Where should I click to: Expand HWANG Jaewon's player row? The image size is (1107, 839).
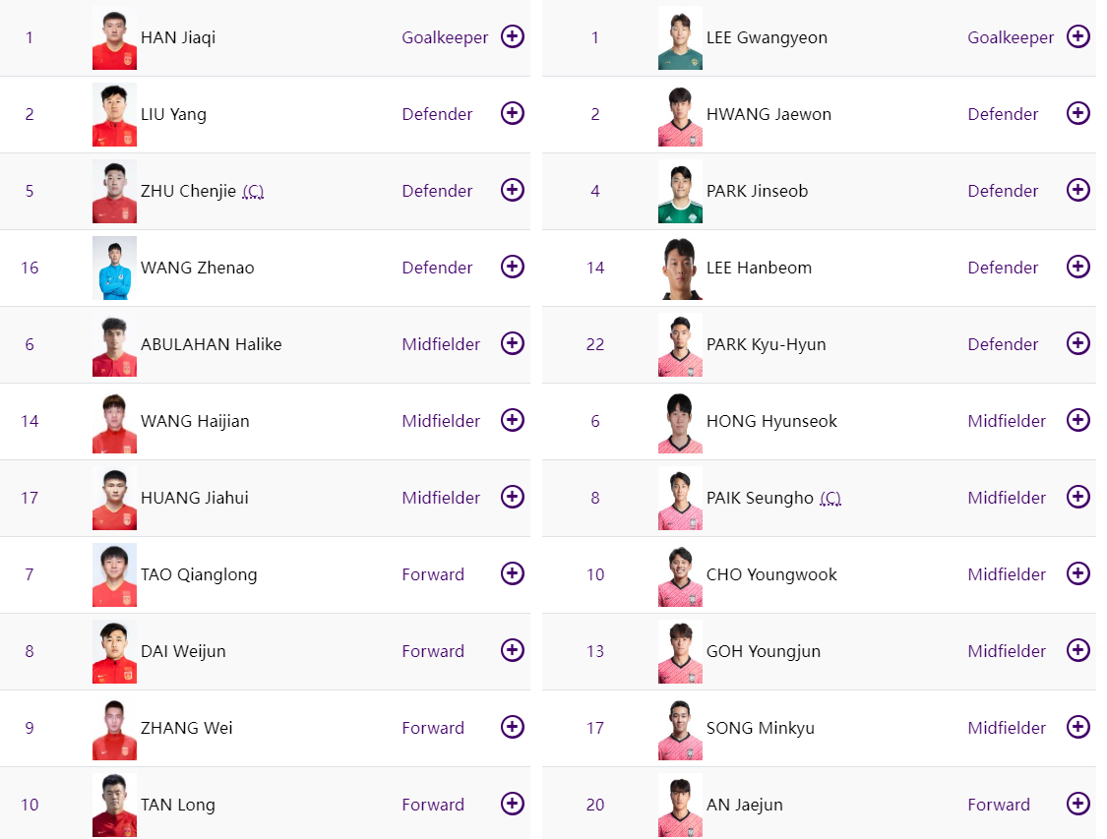(x=1077, y=113)
